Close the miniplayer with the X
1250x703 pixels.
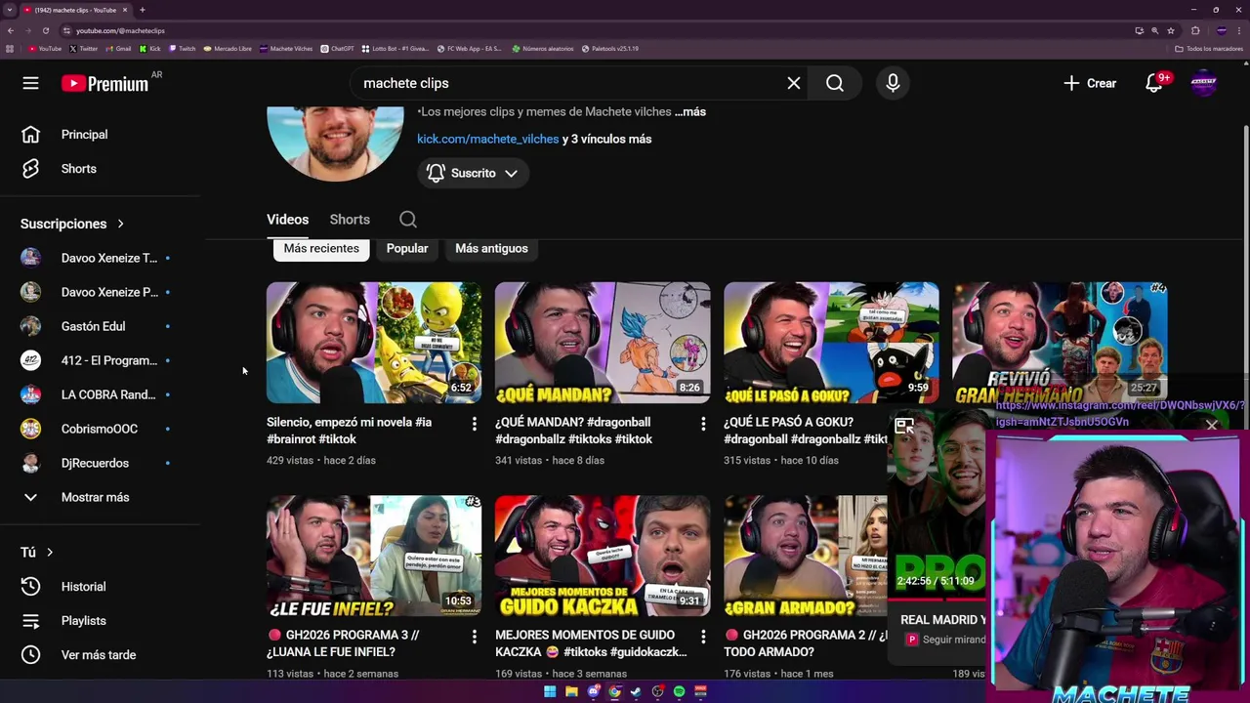pyautogui.click(x=1212, y=426)
